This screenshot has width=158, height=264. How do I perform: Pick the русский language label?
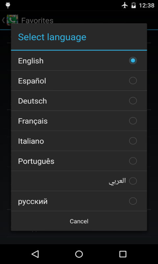tap(33, 202)
